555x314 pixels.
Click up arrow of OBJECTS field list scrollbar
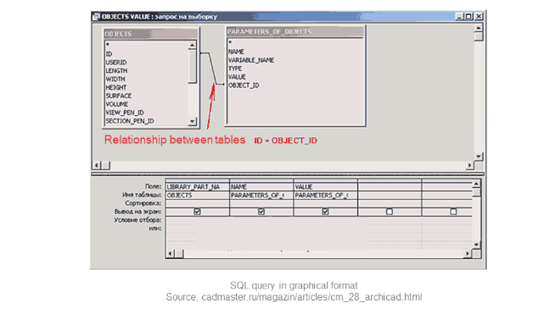[x=192, y=45]
